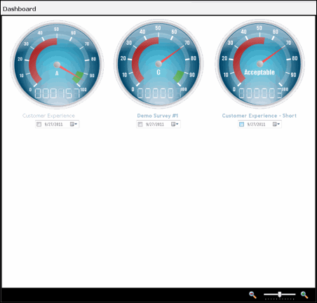The width and height of the screenshot is (317, 303).
Task: Click the zoom in magnifier icon
Action: [304, 295]
